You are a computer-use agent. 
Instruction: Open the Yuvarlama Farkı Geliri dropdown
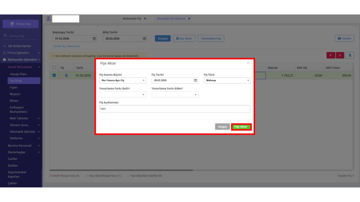tap(123, 94)
